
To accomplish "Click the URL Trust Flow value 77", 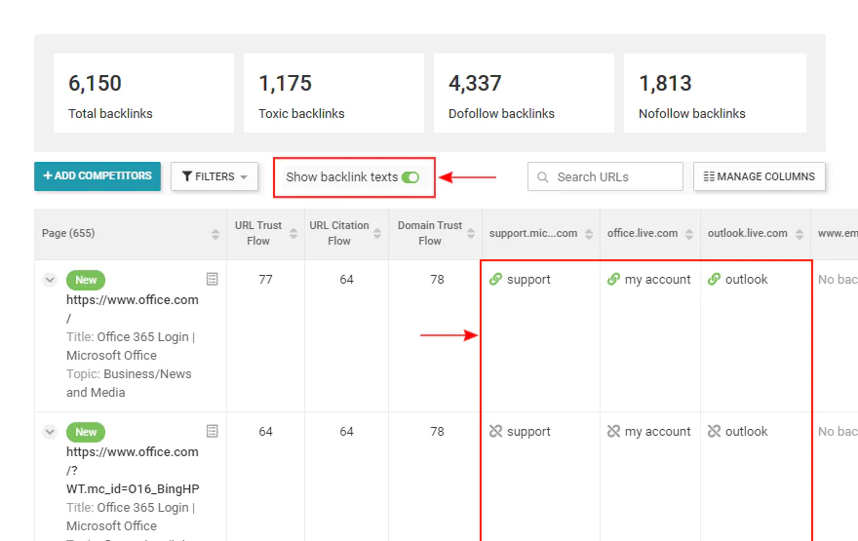I will (265, 280).
